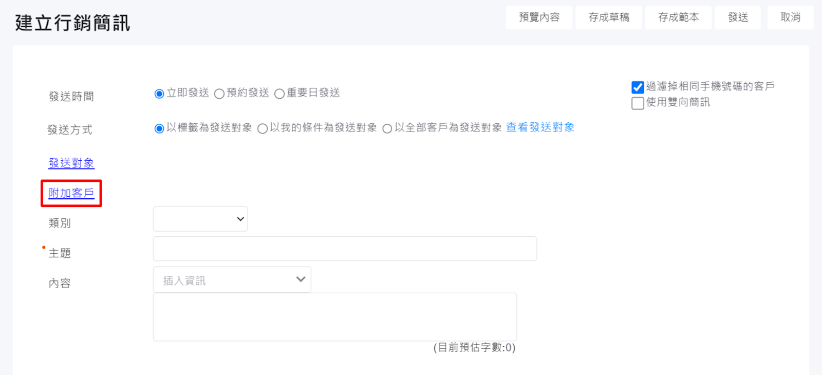Select 以標籤為發送對象 radio option
Screen dimensions: 822x375
point(159,128)
